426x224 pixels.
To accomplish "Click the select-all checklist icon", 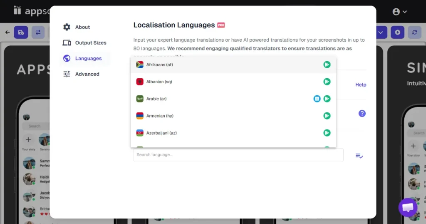I will click(x=359, y=156).
